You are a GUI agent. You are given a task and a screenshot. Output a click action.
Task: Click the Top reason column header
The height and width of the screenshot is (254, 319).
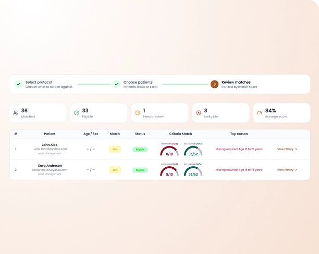click(239, 134)
